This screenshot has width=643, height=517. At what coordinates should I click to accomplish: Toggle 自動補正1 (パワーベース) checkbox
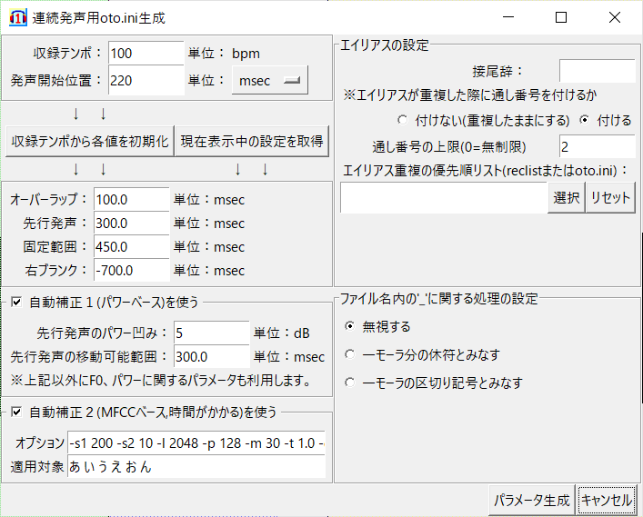click(16, 303)
